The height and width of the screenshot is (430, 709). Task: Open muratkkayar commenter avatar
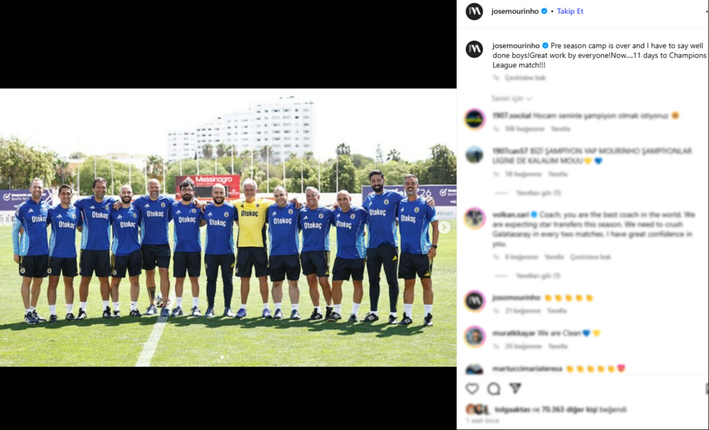475,337
